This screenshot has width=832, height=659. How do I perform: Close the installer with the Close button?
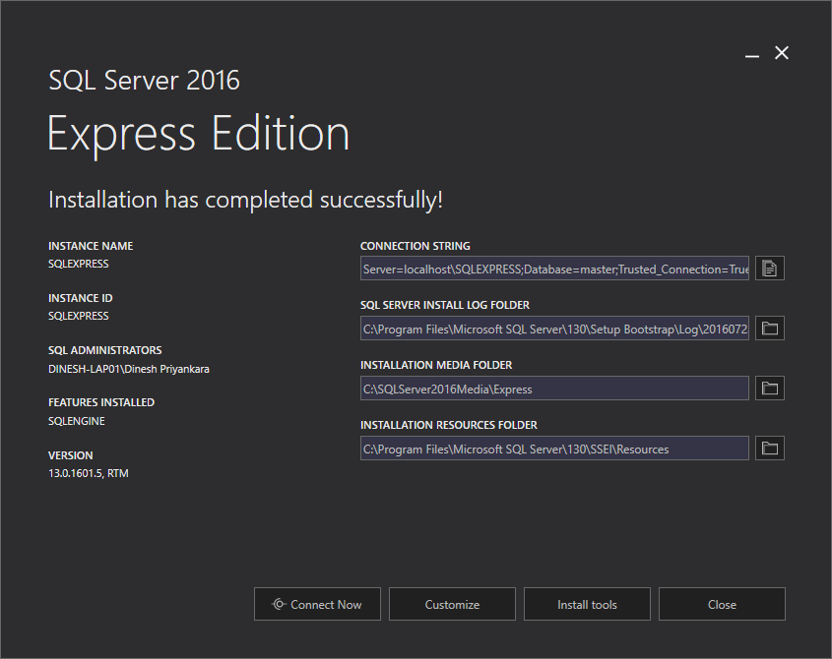[x=722, y=604]
